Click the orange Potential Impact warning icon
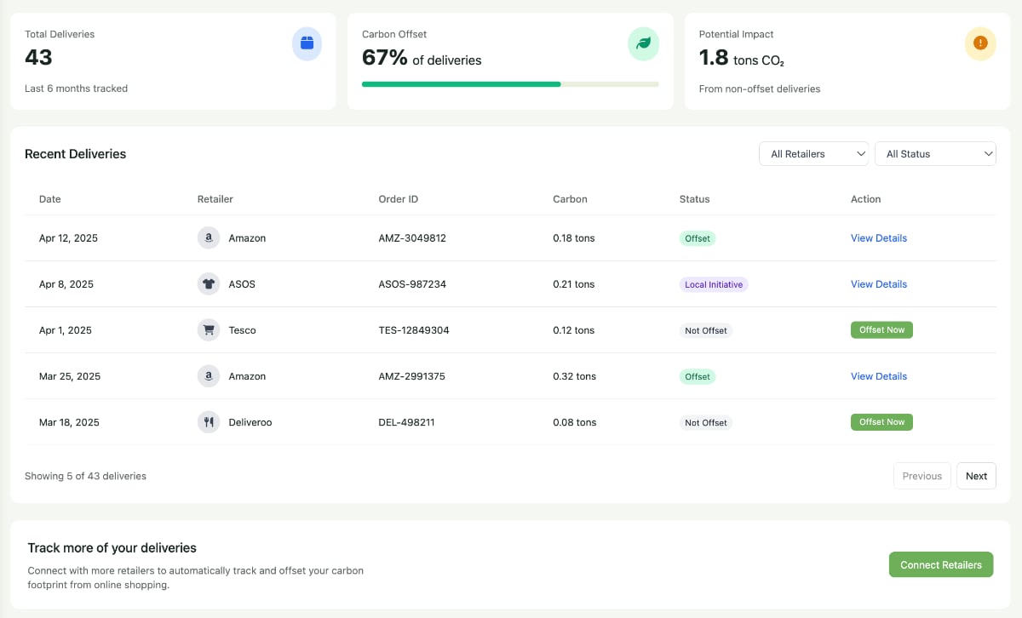 click(980, 43)
